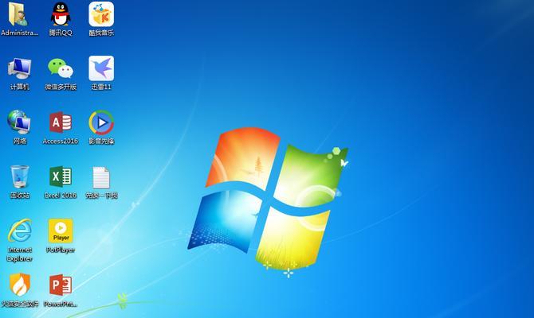
Task: Select the PowerPoint shortcut icon
Action: 61,285
